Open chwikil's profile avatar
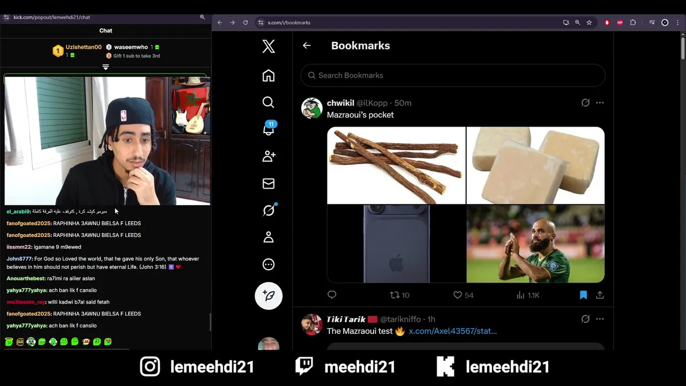 click(x=312, y=108)
